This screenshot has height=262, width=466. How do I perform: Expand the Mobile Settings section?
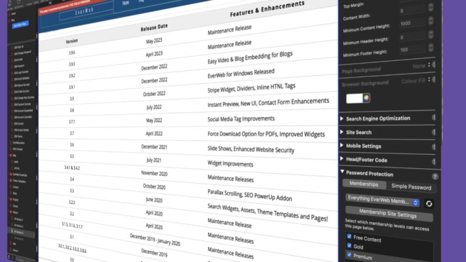[x=342, y=145]
